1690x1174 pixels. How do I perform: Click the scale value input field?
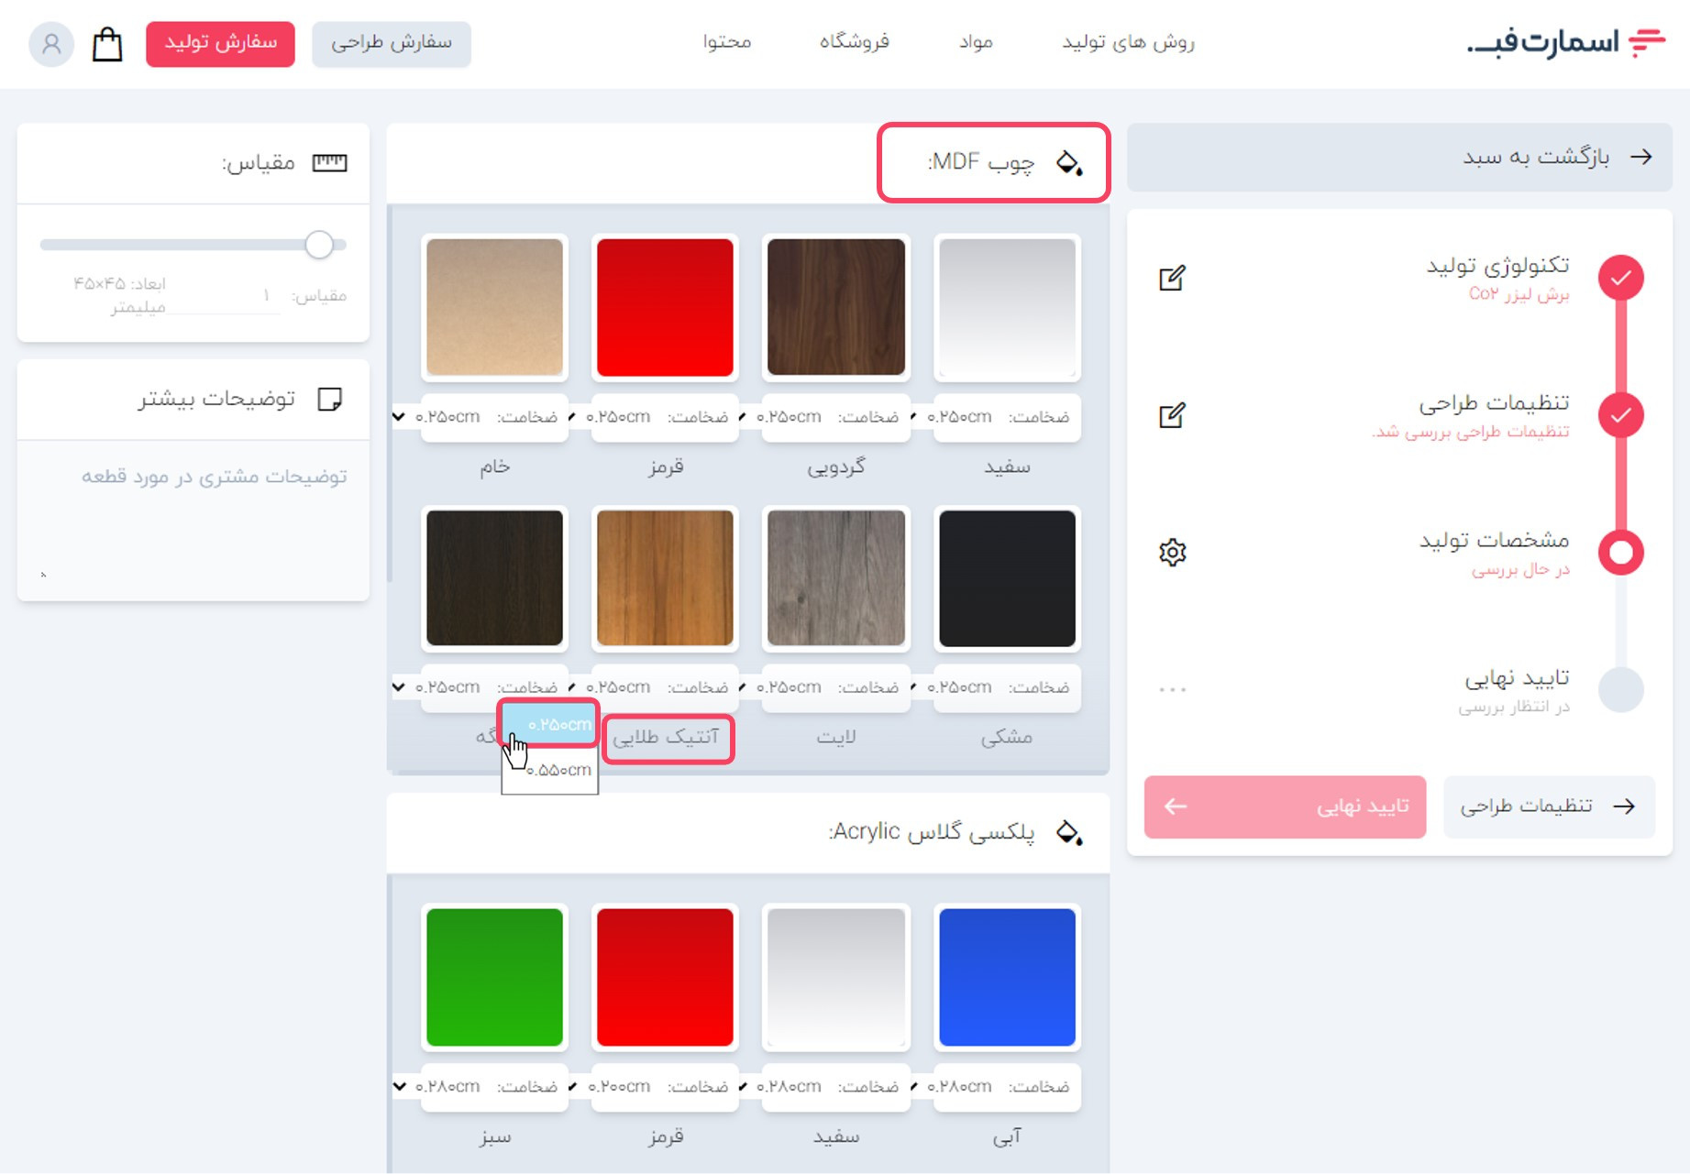point(225,297)
